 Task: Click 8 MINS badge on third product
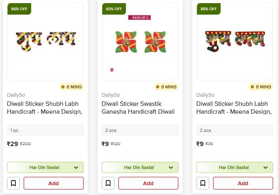coord(260,87)
